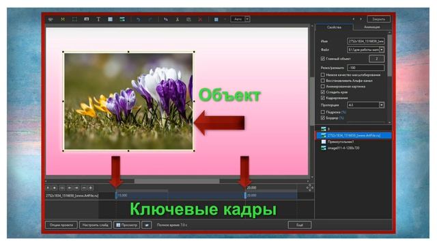This screenshot has width=437, height=246.
Task: Click the timeline Play button
Action: [48, 188]
